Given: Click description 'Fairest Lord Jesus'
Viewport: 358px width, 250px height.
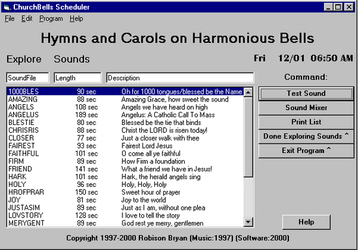Looking at the screenshot, I should click(x=147, y=146).
